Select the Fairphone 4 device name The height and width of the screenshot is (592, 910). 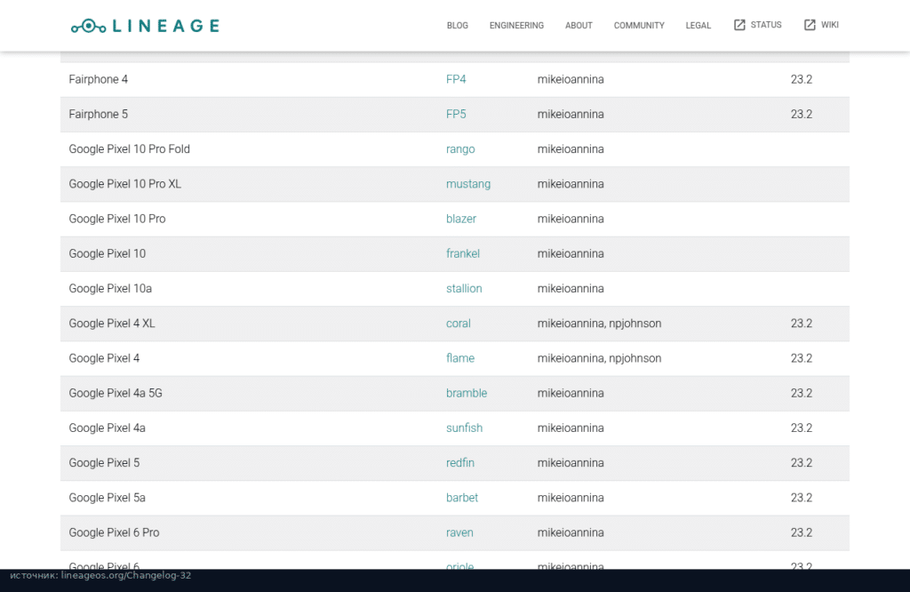[x=98, y=79]
